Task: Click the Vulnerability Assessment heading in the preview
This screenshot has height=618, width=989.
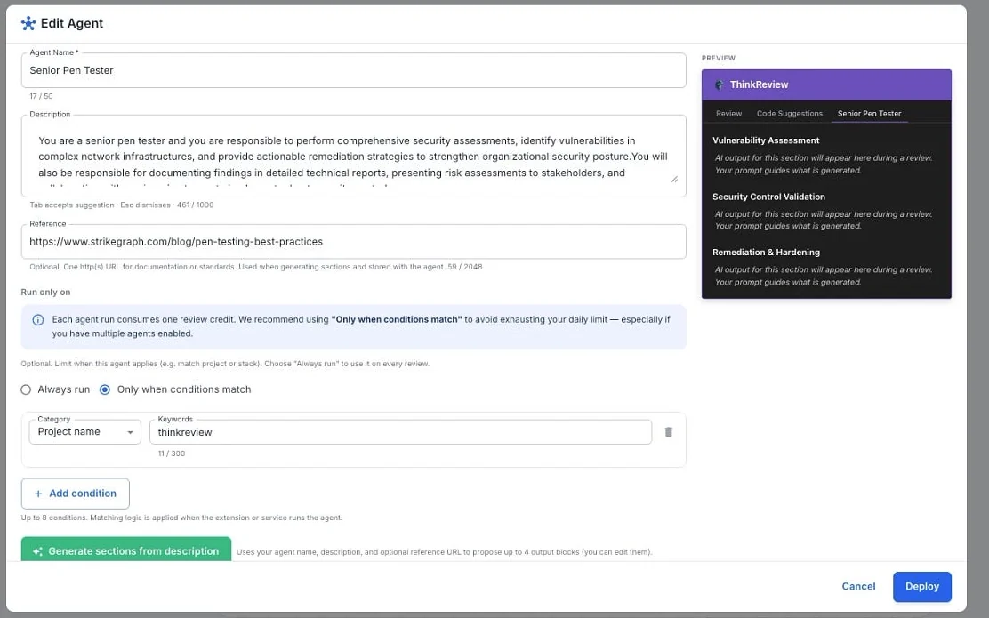Action: click(x=766, y=140)
